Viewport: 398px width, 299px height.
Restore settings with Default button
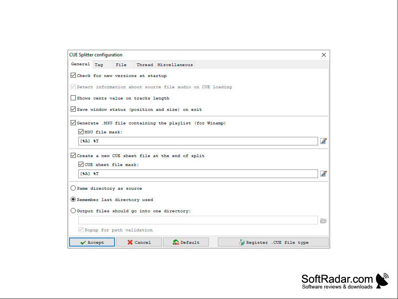point(186,242)
